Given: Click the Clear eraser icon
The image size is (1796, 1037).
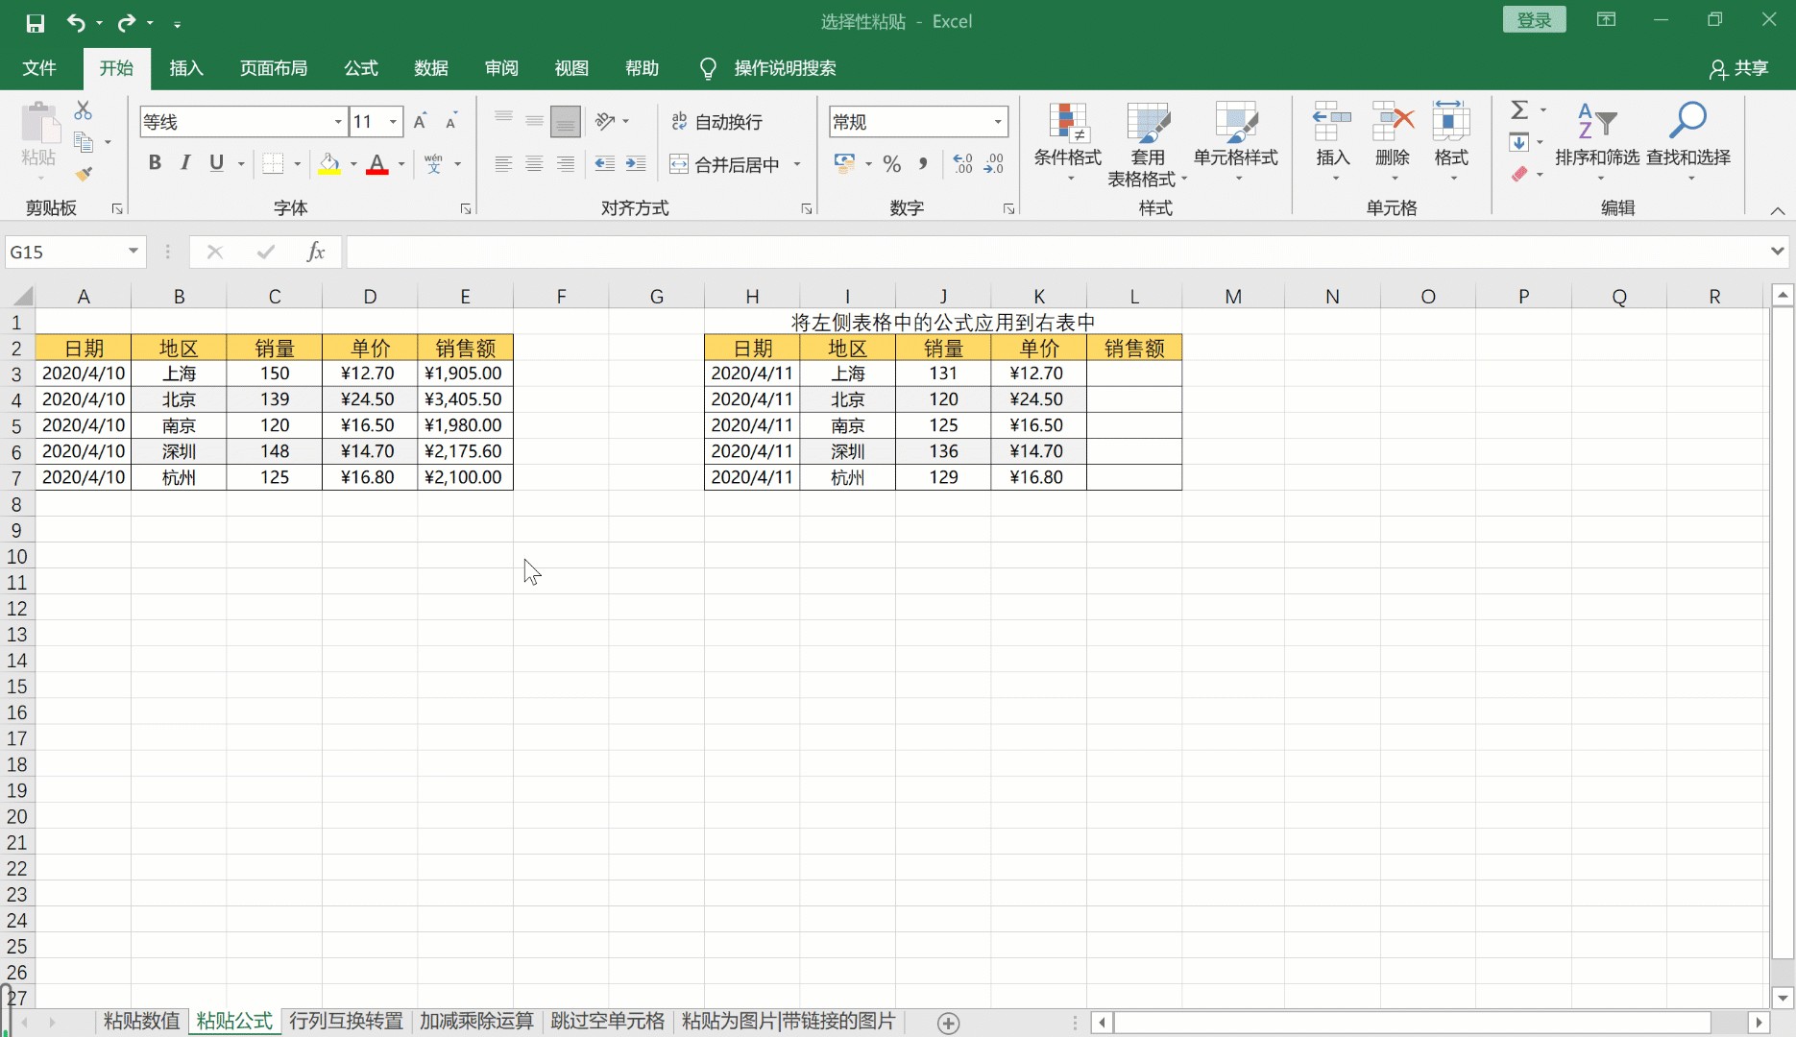Looking at the screenshot, I should click(1519, 174).
